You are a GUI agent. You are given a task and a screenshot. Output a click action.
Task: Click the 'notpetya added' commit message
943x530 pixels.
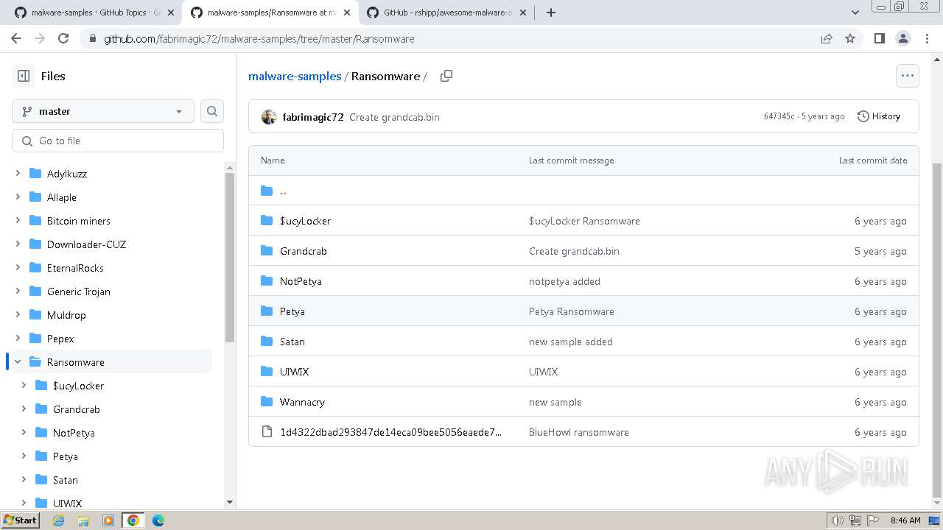tap(564, 281)
